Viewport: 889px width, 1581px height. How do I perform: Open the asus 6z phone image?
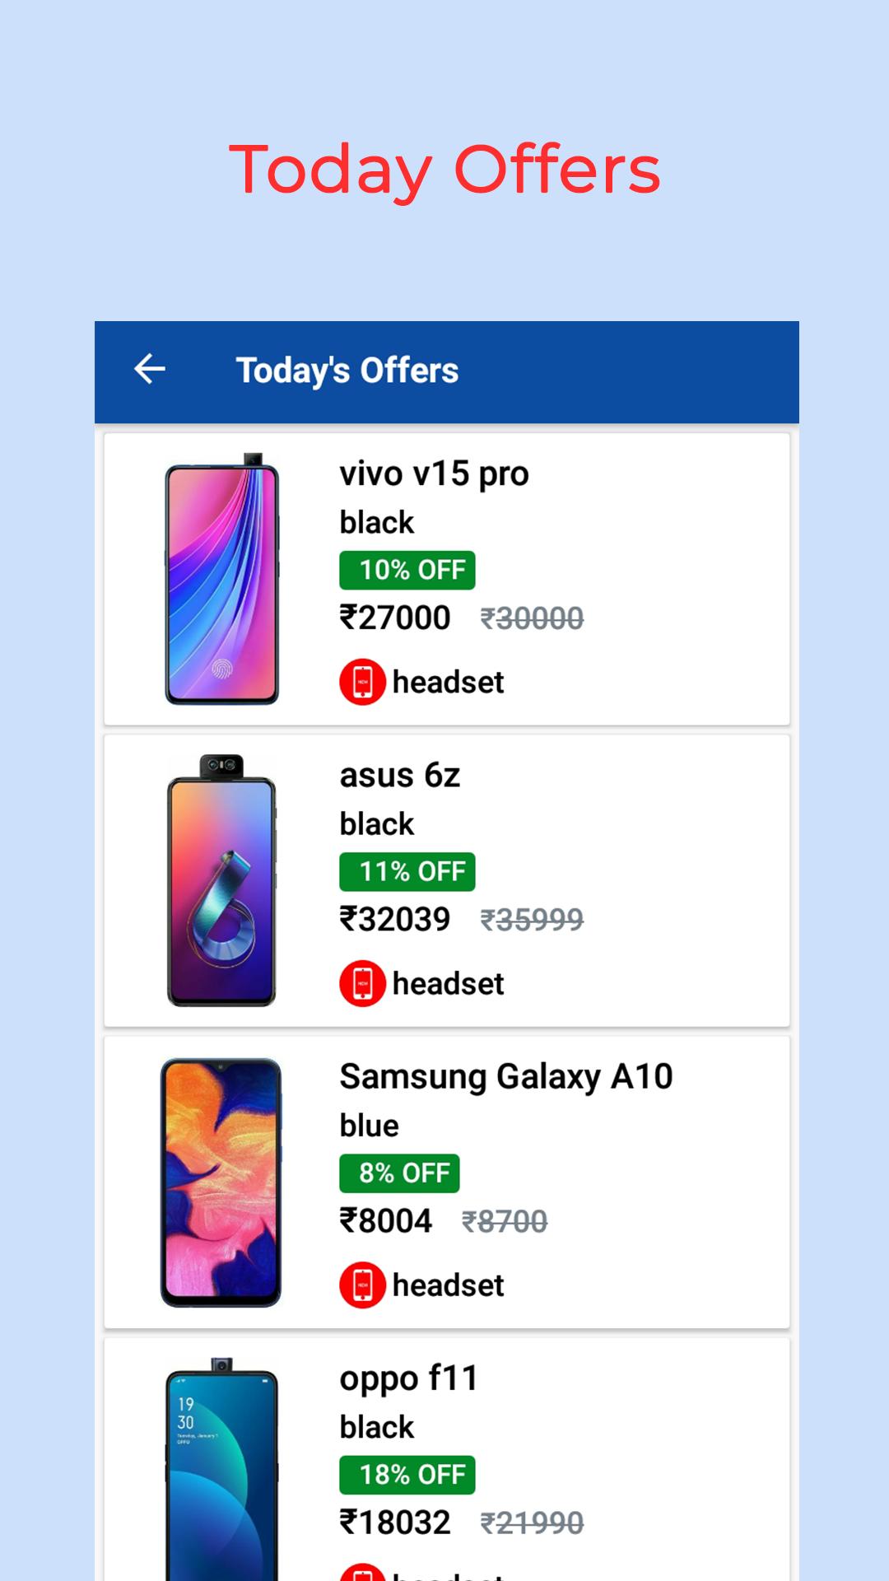(x=222, y=880)
